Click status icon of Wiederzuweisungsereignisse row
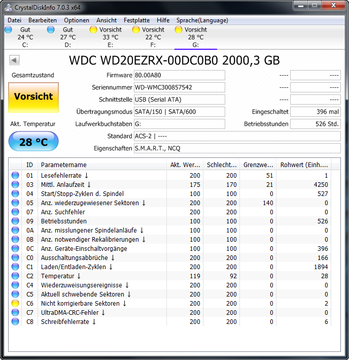The width and height of the screenshot is (349, 360). point(15,285)
